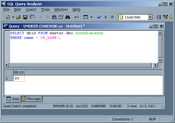Viewport: 175px width, 123px height.
Task: Click the sysdatabases text in query
Action: (x=89, y=33)
